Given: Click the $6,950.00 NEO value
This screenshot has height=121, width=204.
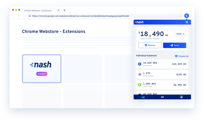Looking at the screenshot, I should pos(180,85).
